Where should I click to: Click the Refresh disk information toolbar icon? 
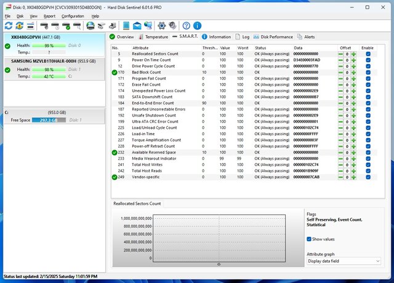pyautogui.click(x=8, y=26)
